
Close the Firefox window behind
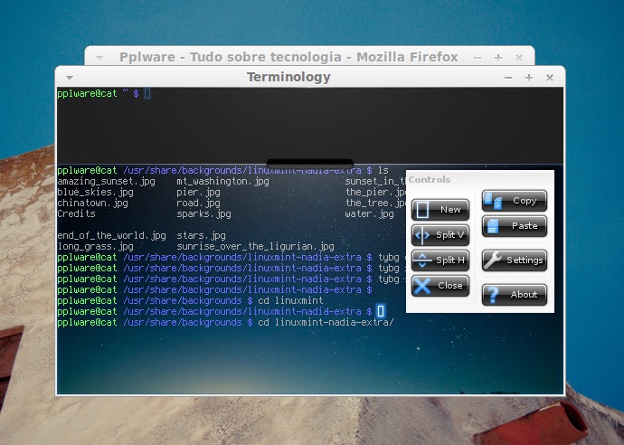click(519, 58)
